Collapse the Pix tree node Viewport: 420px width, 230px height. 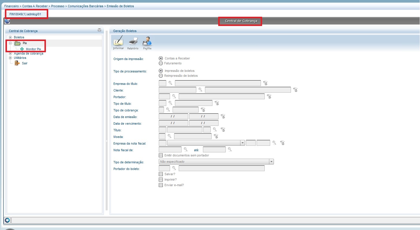tap(10, 43)
